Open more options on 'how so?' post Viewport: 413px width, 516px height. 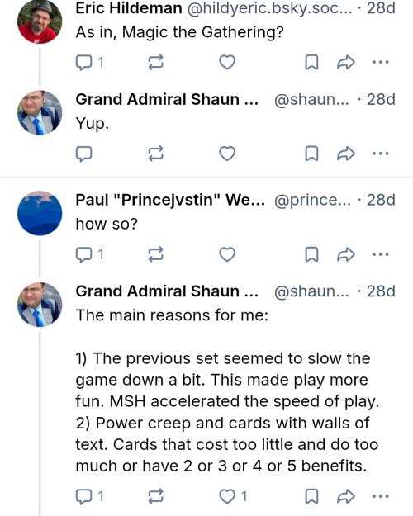click(381, 254)
